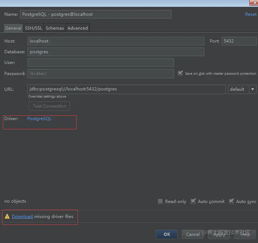Open the PostgreSQL driver link
The image size is (258, 243).
pyautogui.click(x=39, y=119)
